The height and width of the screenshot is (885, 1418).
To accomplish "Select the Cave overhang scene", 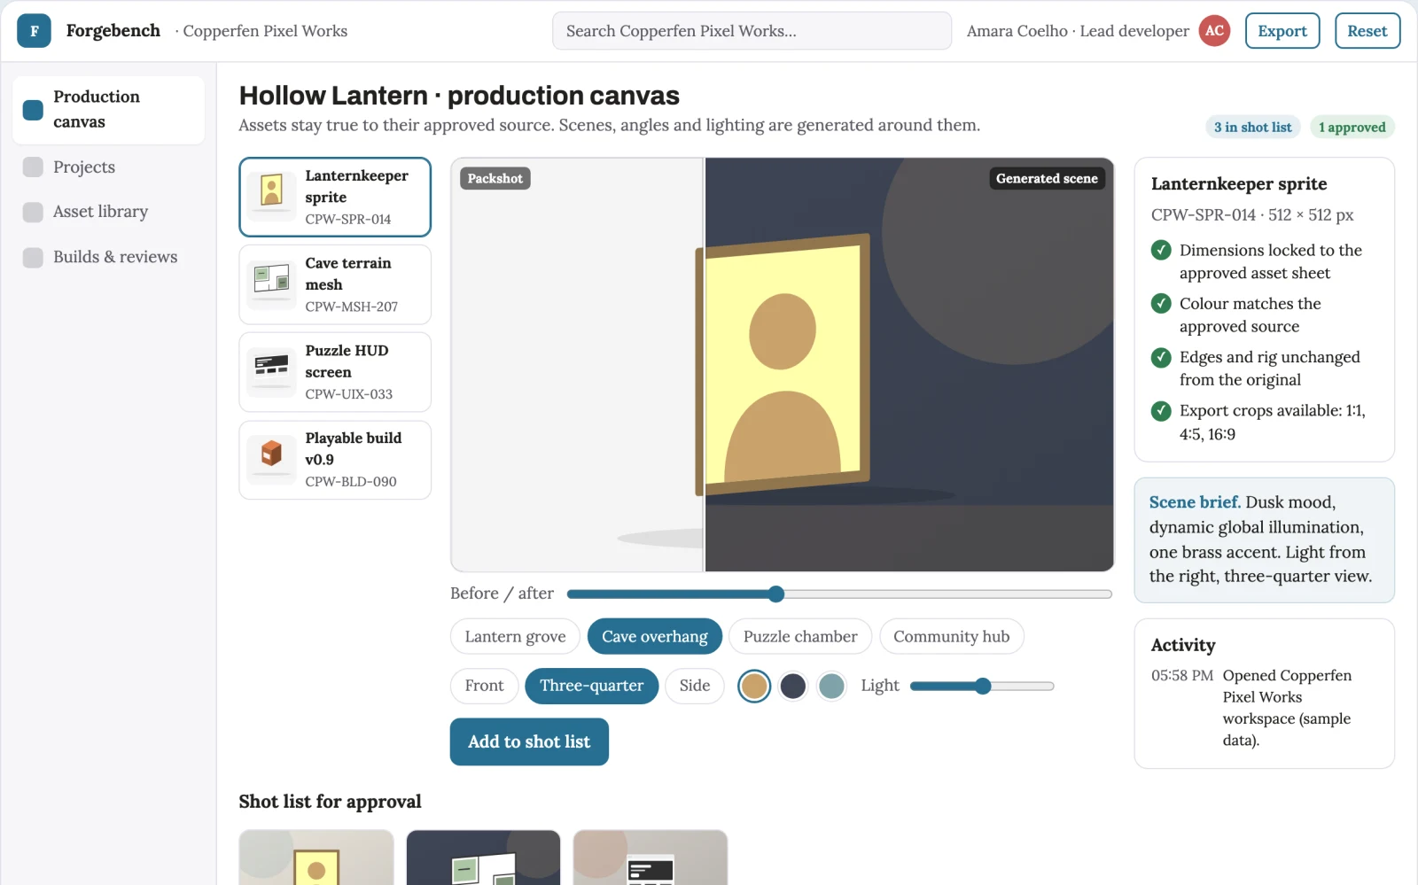I will [x=655, y=637].
